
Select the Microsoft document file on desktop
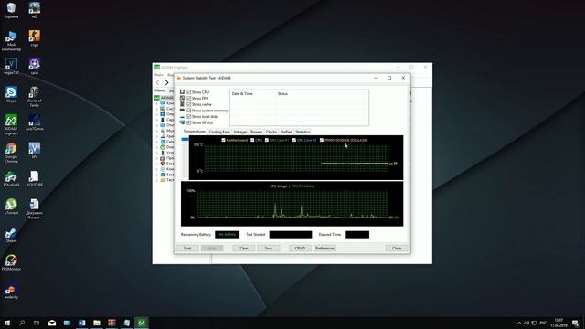pyautogui.click(x=35, y=208)
